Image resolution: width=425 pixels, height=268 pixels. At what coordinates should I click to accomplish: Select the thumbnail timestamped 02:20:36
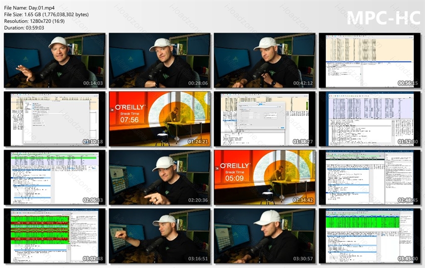click(160, 177)
